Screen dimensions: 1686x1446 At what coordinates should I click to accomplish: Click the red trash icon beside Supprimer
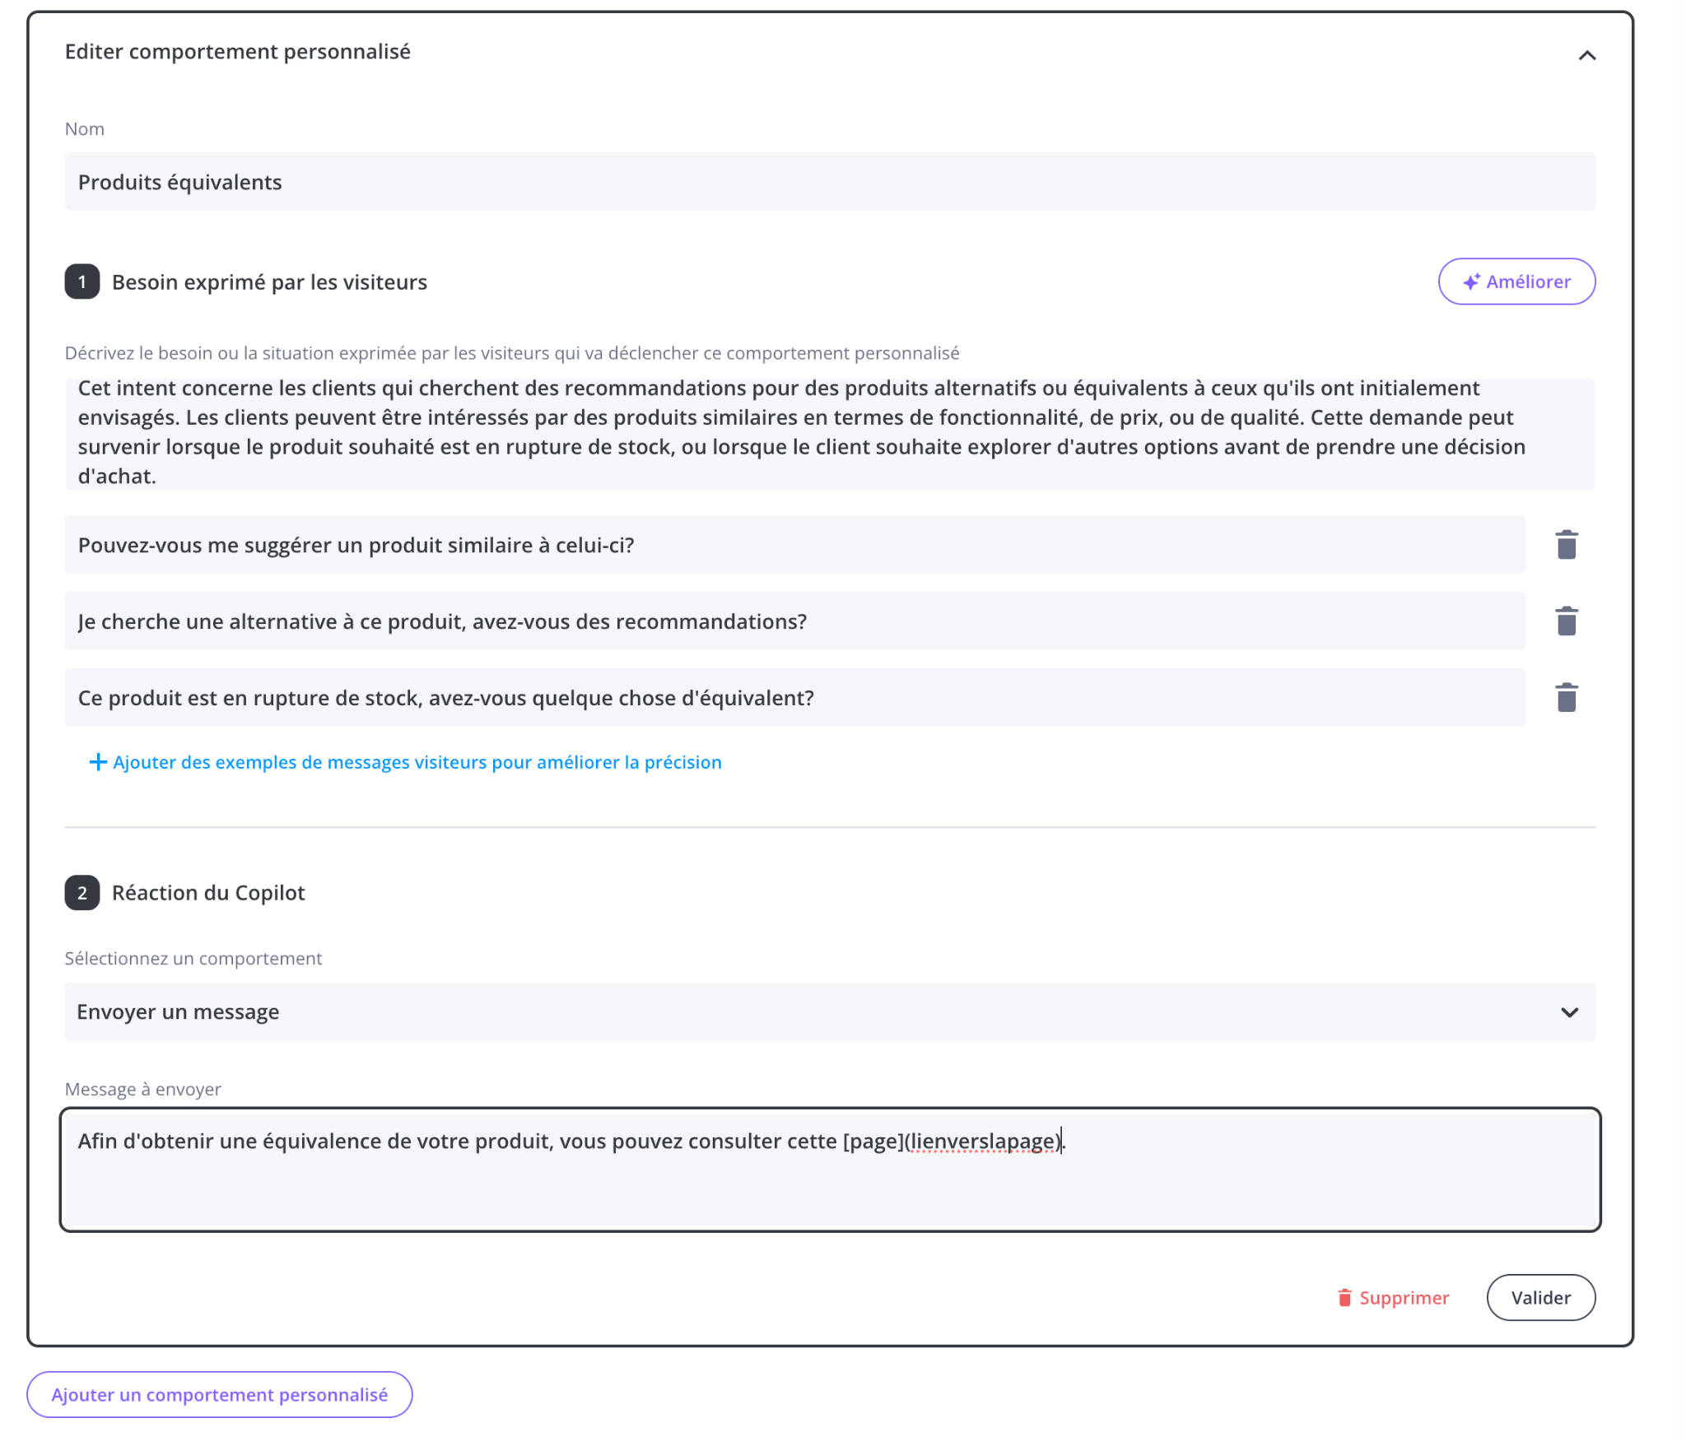[1344, 1298]
